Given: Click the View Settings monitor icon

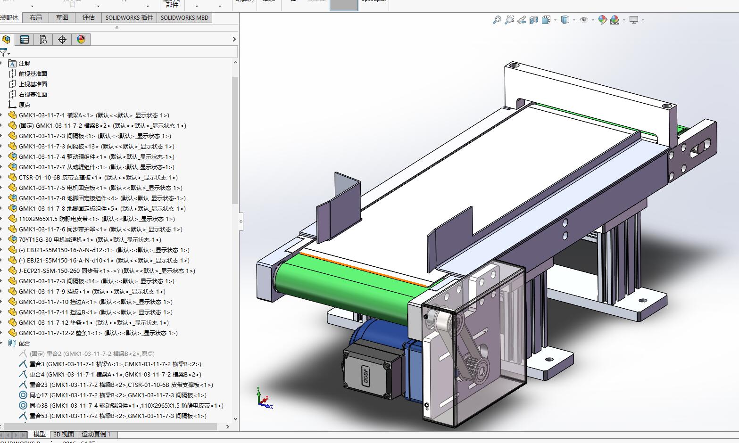Looking at the screenshot, I should (634, 20).
